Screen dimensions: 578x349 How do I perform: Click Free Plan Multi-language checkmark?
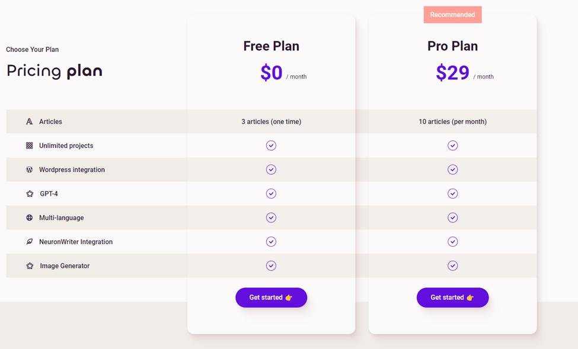271,218
